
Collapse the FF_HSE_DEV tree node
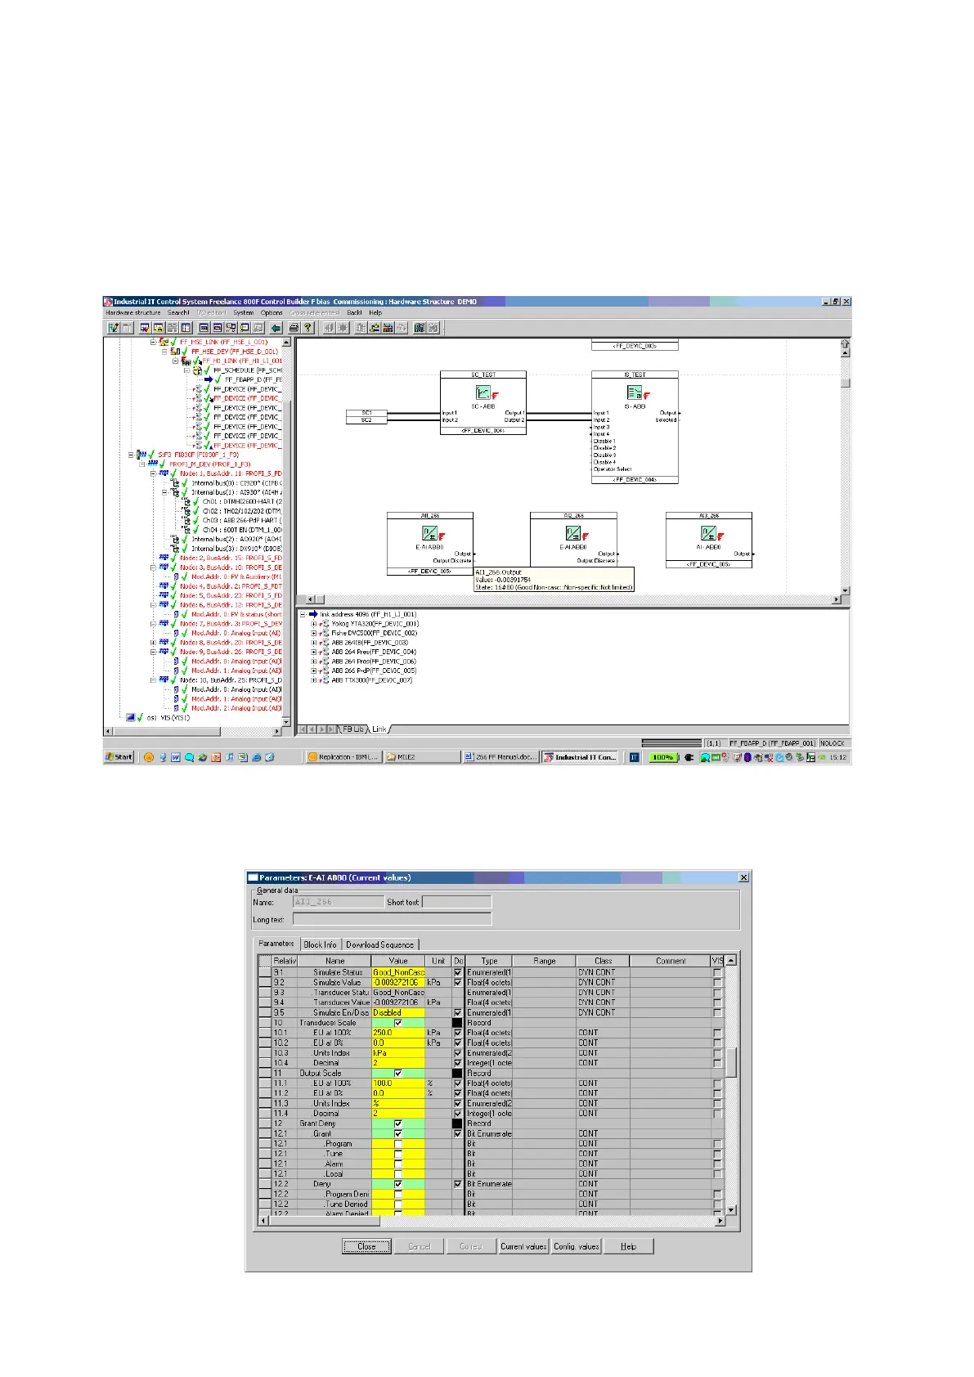click(164, 352)
